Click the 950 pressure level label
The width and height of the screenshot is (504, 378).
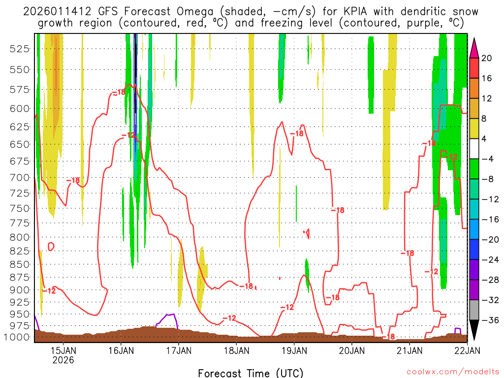[20, 314]
